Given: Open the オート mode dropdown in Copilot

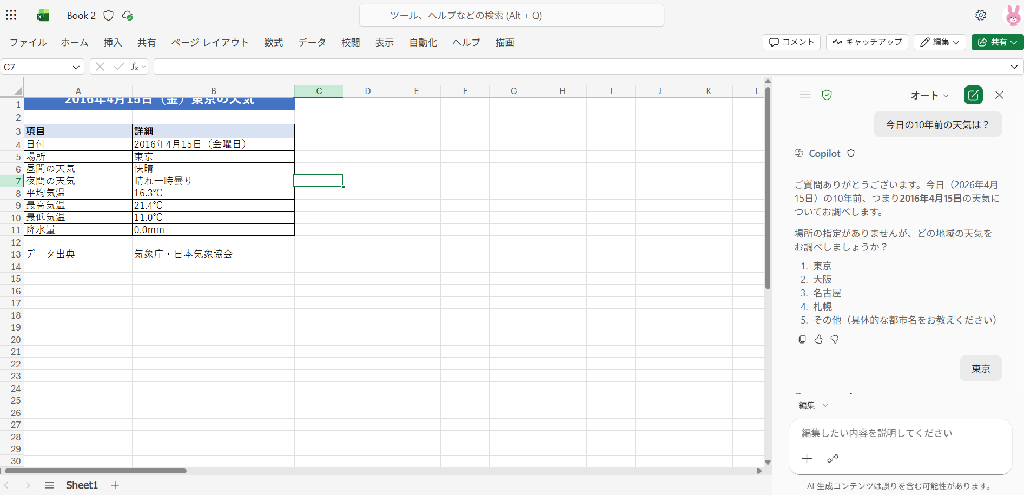Looking at the screenshot, I should (x=929, y=96).
